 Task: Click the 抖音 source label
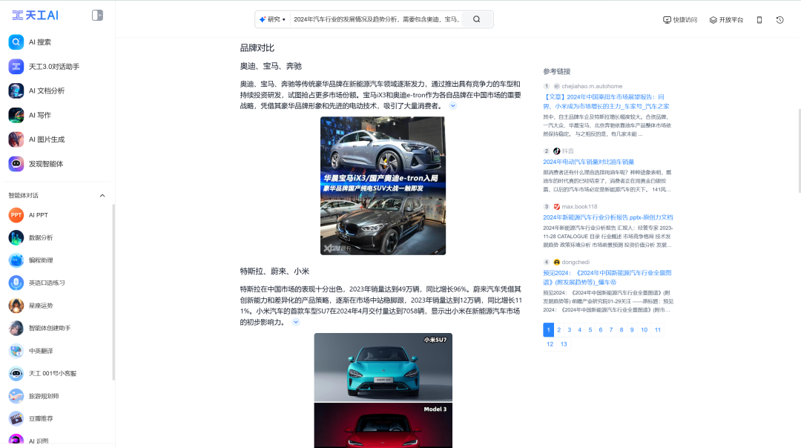(x=568, y=151)
